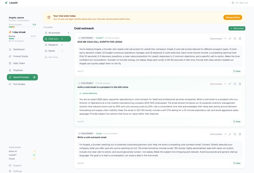Select Cold outreach folder in folder list

coord(57,39)
